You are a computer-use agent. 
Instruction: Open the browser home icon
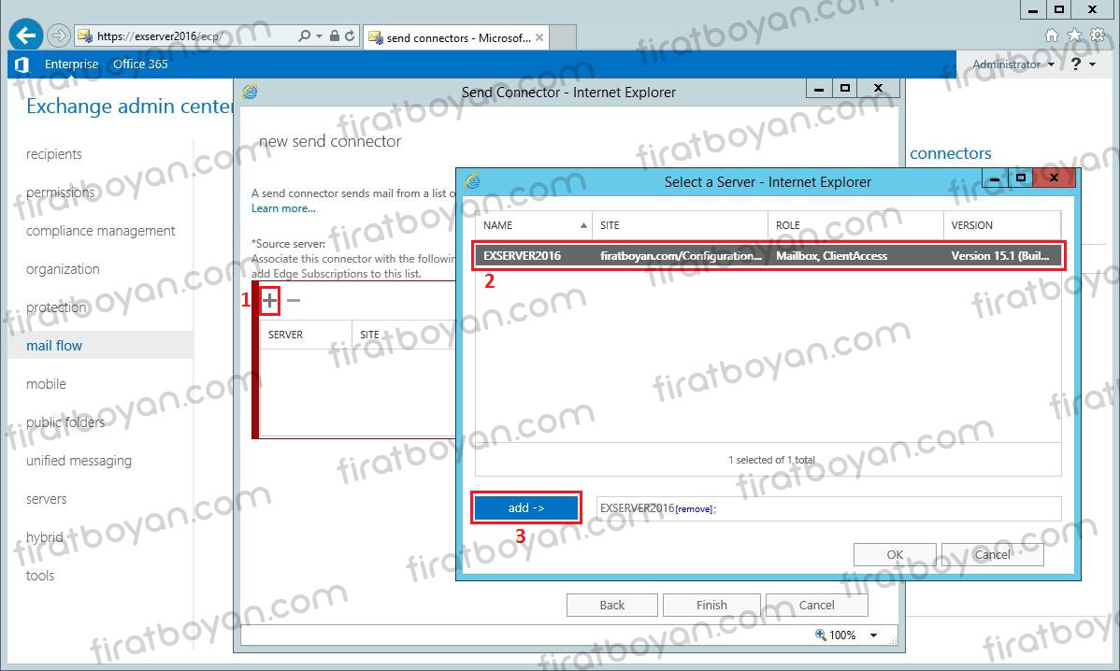pyautogui.click(x=1052, y=35)
